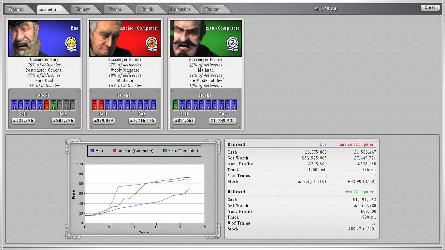Switch to the Victory tab
Viewport: 445px width, 250px height.
pyautogui.click(x=83, y=9)
